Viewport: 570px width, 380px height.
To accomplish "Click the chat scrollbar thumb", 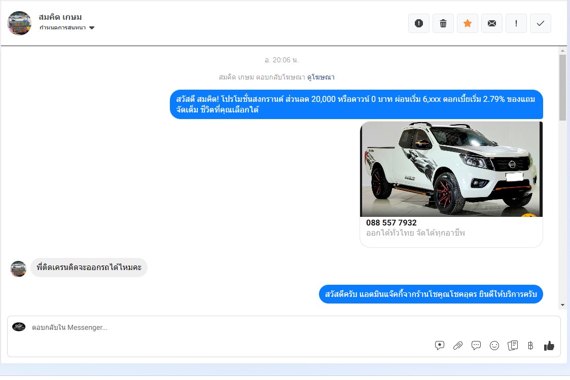I will click(562, 88).
